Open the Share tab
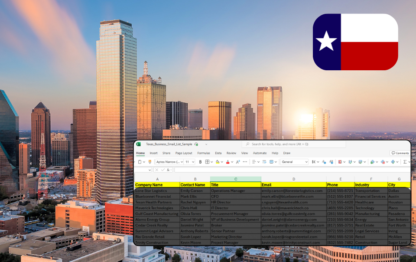 coord(166,153)
